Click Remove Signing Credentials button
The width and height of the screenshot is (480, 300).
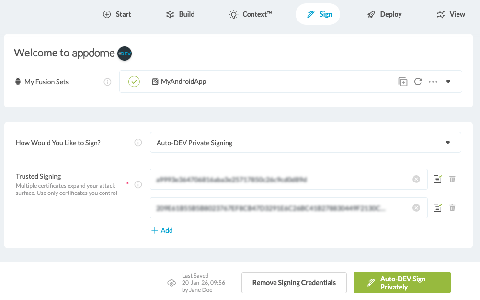click(294, 283)
